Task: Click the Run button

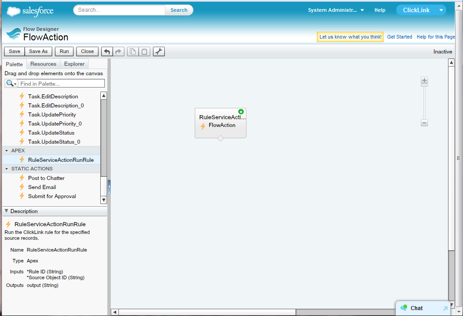Action: [64, 51]
